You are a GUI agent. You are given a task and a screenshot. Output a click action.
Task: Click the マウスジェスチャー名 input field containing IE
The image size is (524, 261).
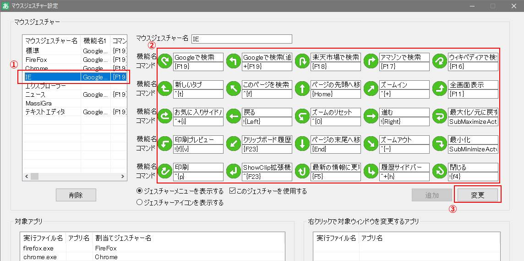point(241,39)
